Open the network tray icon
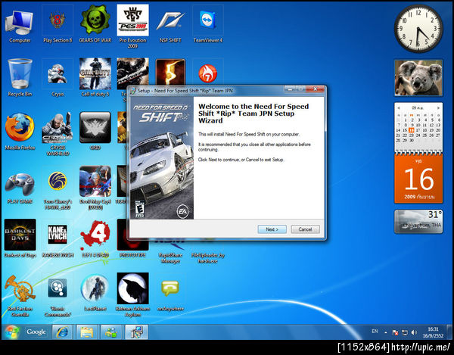The width and height of the screenshot is (454, 355). coord(405,332)
